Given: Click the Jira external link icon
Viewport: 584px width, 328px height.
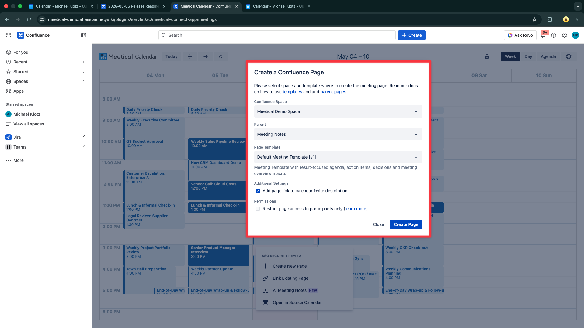Looking at the screenshot, I should pyautogui.click(x=83, y=137).
